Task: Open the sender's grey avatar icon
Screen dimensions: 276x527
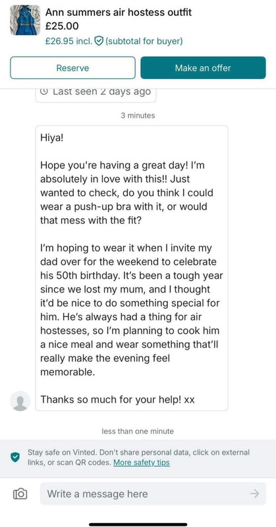Action: [20, 401]
